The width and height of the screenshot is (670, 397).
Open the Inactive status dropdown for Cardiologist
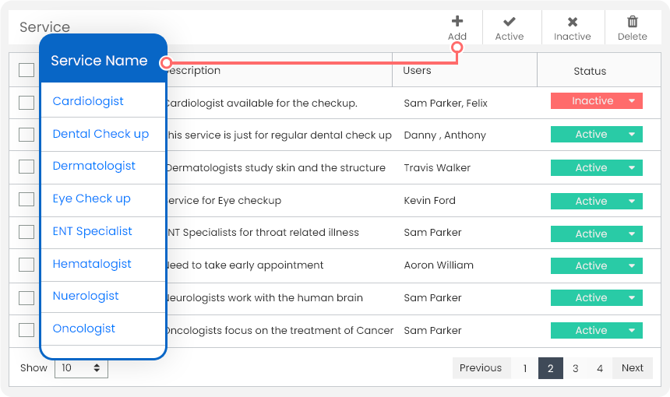pyautogui.click(x=597, y=100)
